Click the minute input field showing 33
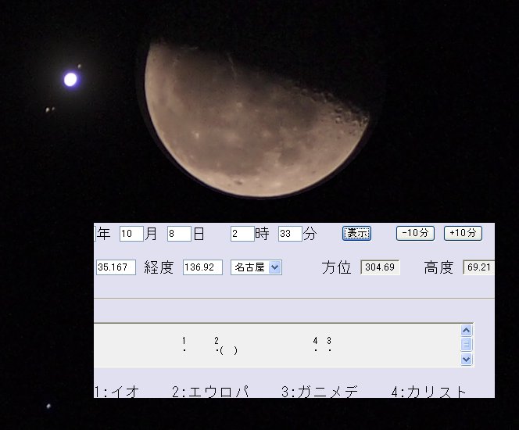Image resolution: width=519 pixels, height=430 pixels. pyautogui.click(x=290, y=234)
